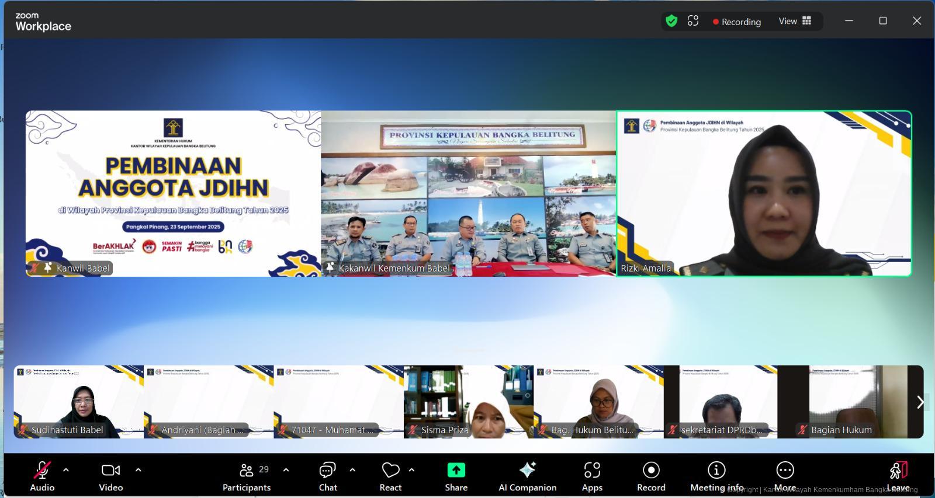
Task: Expand video options arrow next to Video
Action: [138, 469]
